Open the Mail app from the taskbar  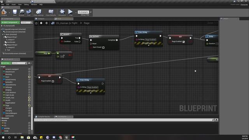click(35, 137)
